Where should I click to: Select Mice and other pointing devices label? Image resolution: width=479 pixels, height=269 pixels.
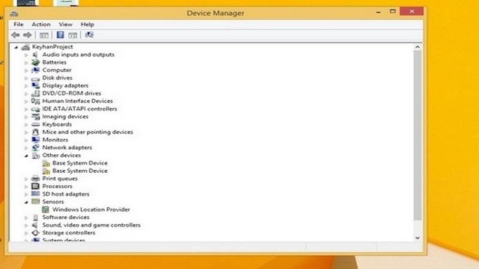87,132
